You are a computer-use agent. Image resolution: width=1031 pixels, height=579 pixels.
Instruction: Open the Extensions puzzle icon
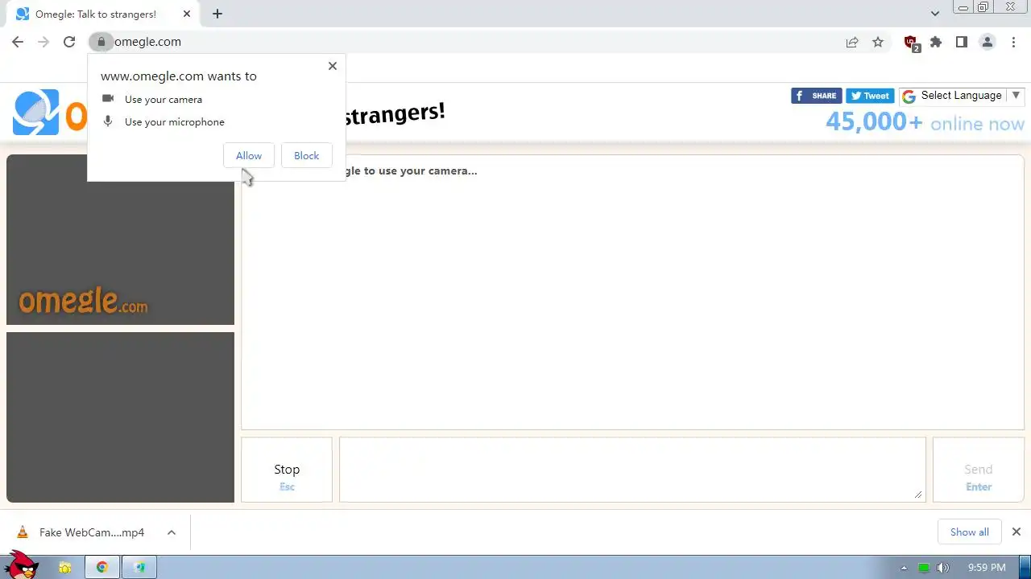click(936, 42)
